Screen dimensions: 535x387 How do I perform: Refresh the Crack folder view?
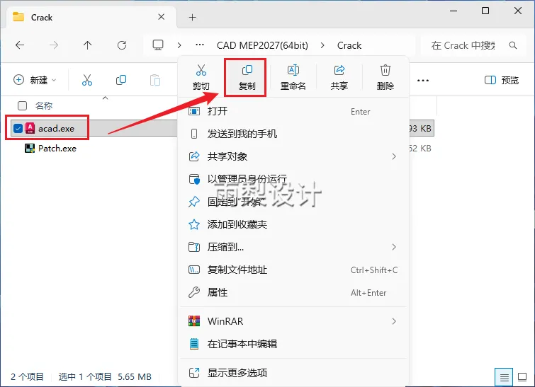(x=122, y=45)
